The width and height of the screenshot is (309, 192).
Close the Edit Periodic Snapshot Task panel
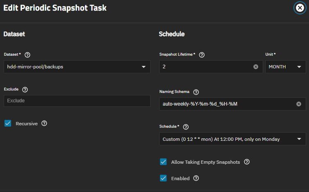pyautogui.click(x=300, y=8)
